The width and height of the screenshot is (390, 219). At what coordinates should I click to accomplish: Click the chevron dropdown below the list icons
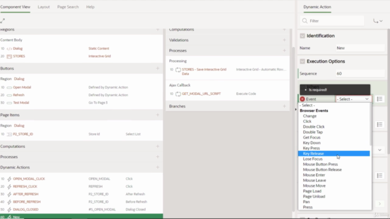tap(380, 150)
